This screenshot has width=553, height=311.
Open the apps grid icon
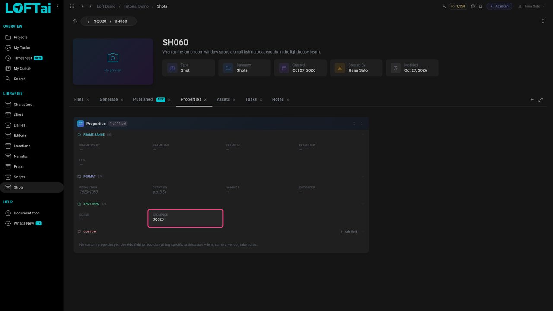[72, 6]
